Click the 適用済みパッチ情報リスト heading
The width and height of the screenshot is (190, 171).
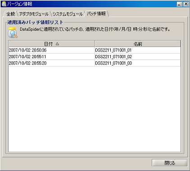(35, 22)
